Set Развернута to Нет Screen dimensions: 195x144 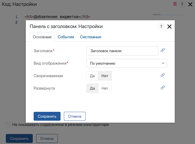[x=105, y=88]
